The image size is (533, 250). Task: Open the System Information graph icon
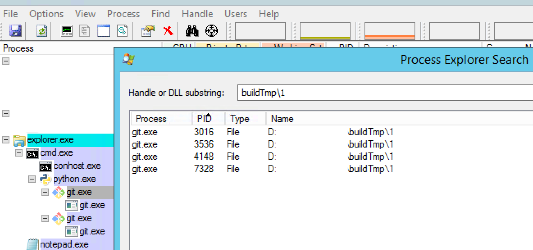pyautogui.click(x=67, y=31)
